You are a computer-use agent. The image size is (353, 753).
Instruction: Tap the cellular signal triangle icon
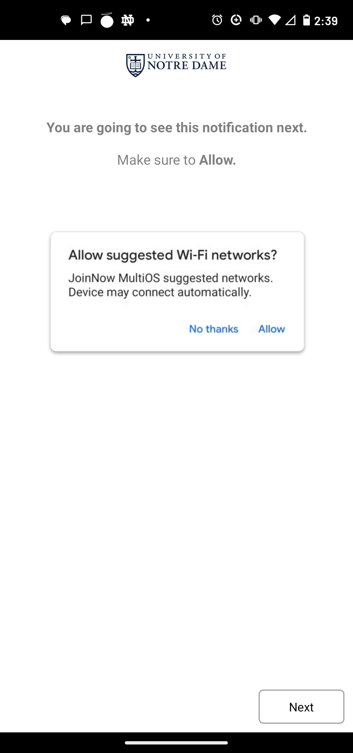(291, 21)
